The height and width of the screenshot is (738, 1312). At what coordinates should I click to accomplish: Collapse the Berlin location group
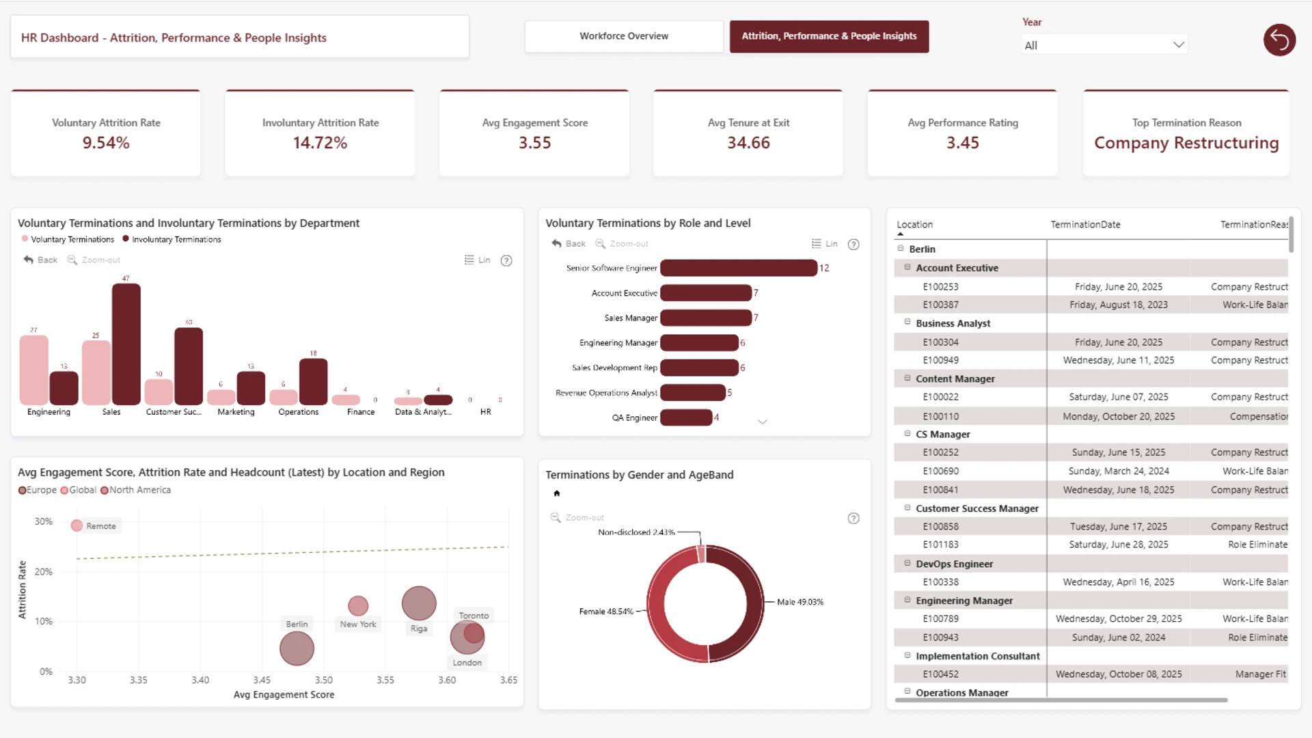[x=901, y=249]
